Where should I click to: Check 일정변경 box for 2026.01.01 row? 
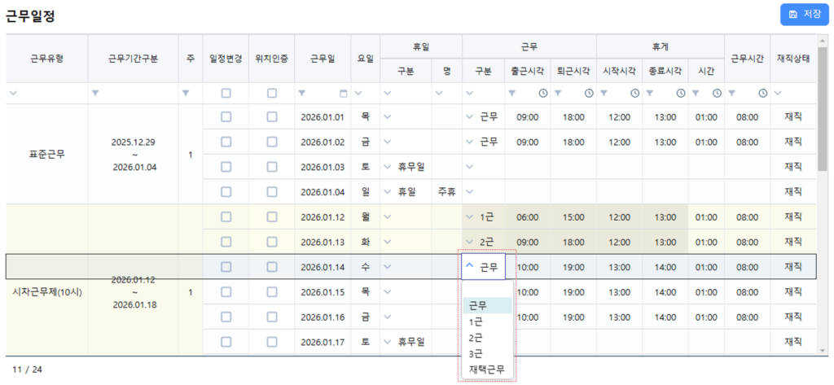coord(226,116)
